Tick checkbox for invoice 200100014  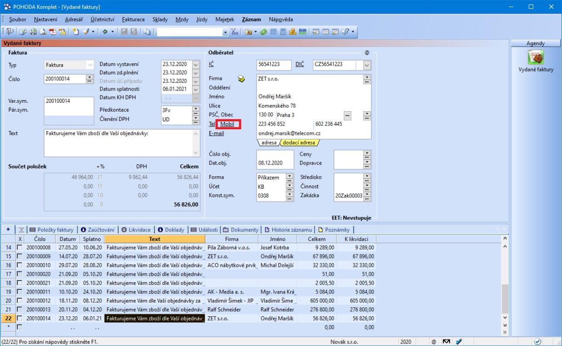coord(20,319)
